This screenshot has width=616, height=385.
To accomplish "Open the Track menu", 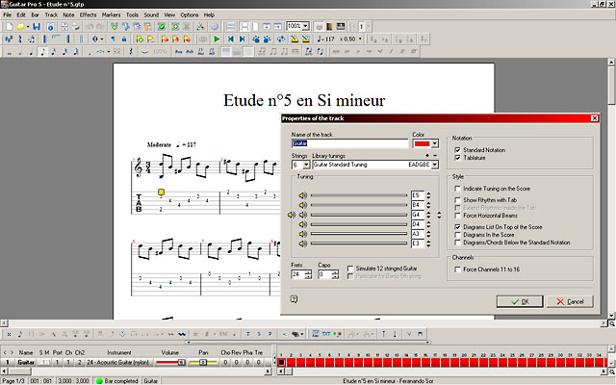I will pyautogui.click(x=51, y=15).
